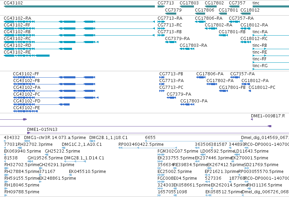Click the CG43102 gene label
The height and width of the screenshot is (197, 289).
[x=13, y=3]
